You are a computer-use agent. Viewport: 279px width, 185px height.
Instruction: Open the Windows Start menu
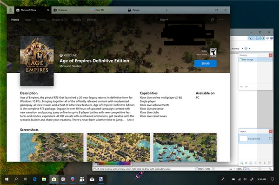coord(7,179)
